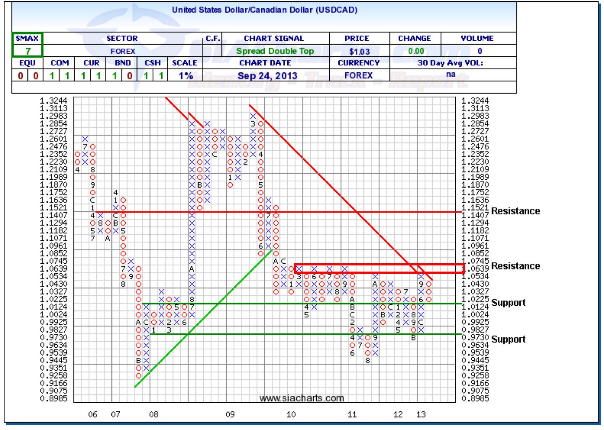Open the www.siacharts.com watermark link

pos(301,398)
